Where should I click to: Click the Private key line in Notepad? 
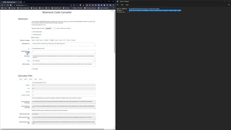(x=123, y=12)
